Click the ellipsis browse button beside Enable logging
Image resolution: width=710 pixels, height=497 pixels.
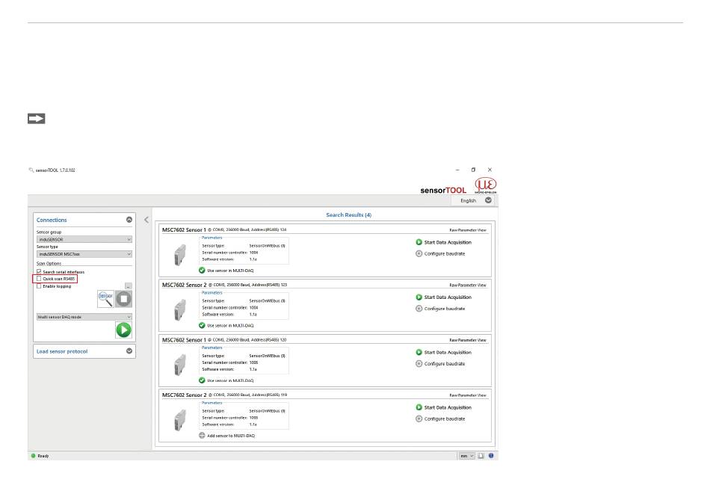pyautogui.click(x=129, y=286)
